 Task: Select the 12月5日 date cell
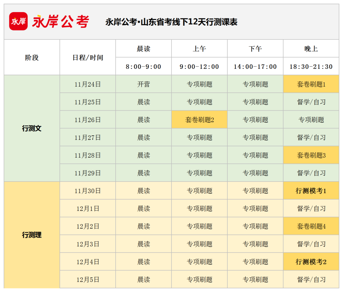click(x=88, y=279)
